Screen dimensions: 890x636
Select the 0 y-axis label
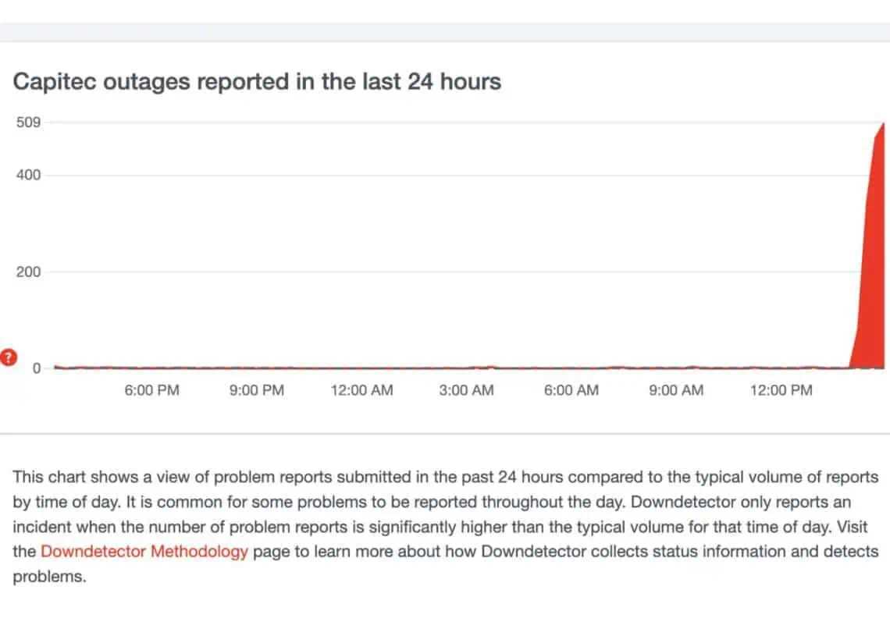(x=36, y=368)
